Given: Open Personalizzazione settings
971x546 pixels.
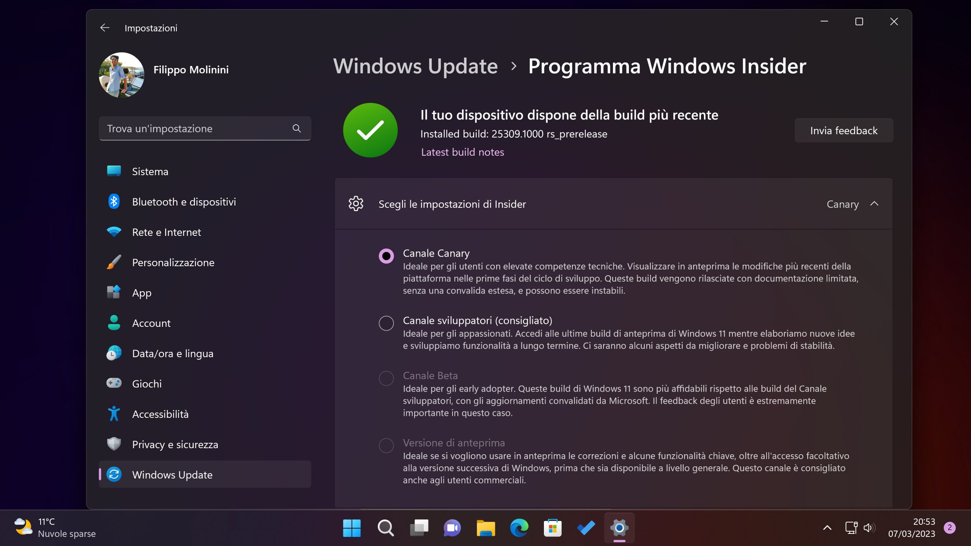Looking at the screenshot, I should (x=205, y=262).
